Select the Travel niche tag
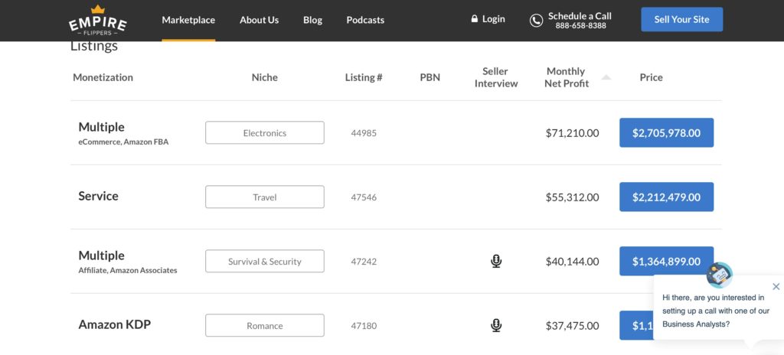The height and width of the screenshot is (355, 784). (x=264, y=197)
